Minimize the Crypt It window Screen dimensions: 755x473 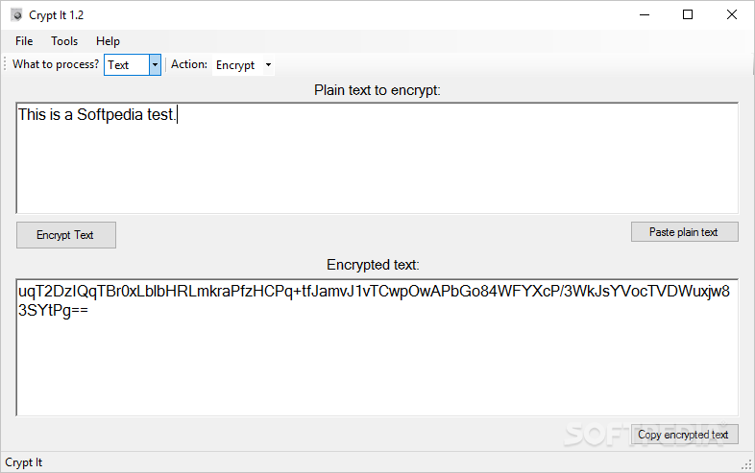(x=645, y=15)
